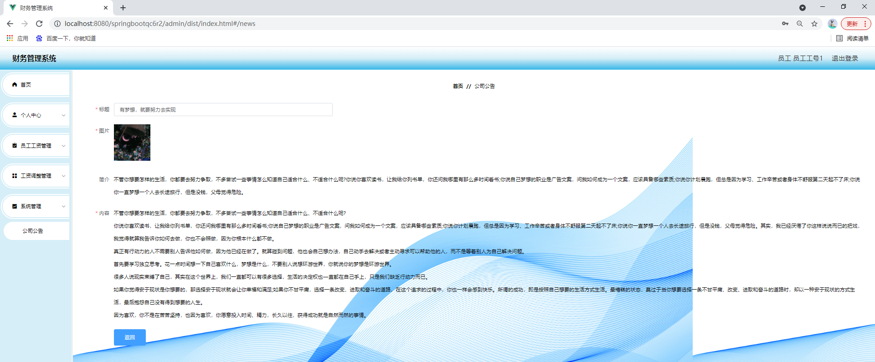Click the zoom magnifier icon in address bar
Screen dimensions: 875x362
coord(800,24)
